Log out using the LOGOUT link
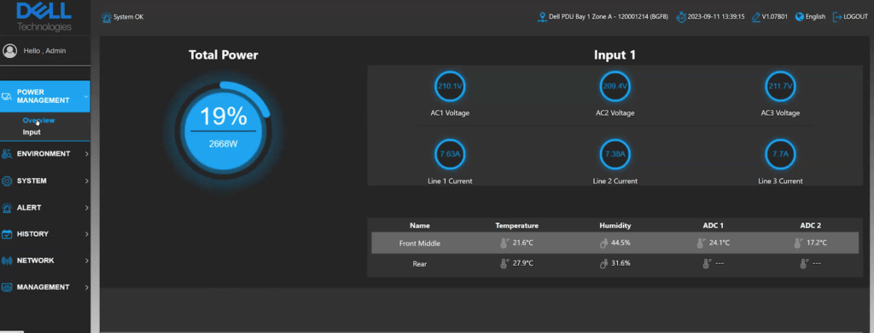Image resolution: width=874 pixels, height=333 pixels. (850, 17)
